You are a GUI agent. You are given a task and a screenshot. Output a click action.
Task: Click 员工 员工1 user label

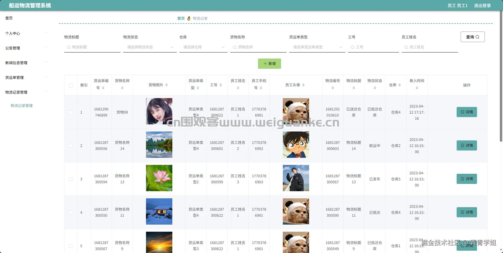457,6
